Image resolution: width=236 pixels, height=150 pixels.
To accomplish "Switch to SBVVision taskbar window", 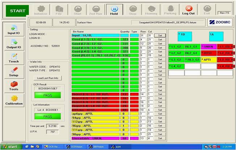I will click(x=96, y=147).
